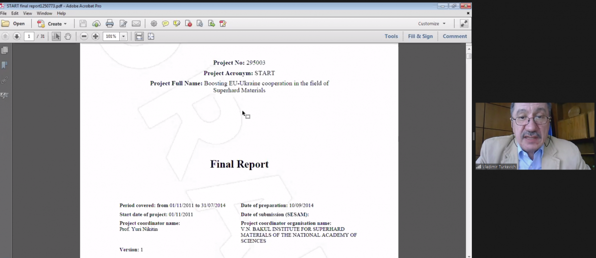Open the Help menu

[x=61, y=13]
